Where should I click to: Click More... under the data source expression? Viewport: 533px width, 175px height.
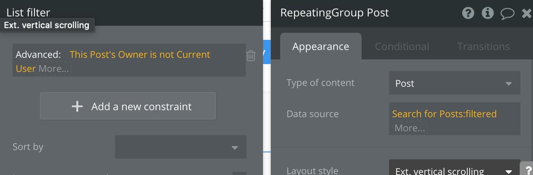pos(409,128)
